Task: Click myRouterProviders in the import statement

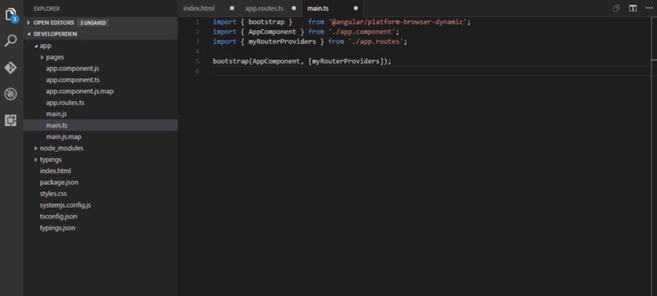Action: point(282,42)
